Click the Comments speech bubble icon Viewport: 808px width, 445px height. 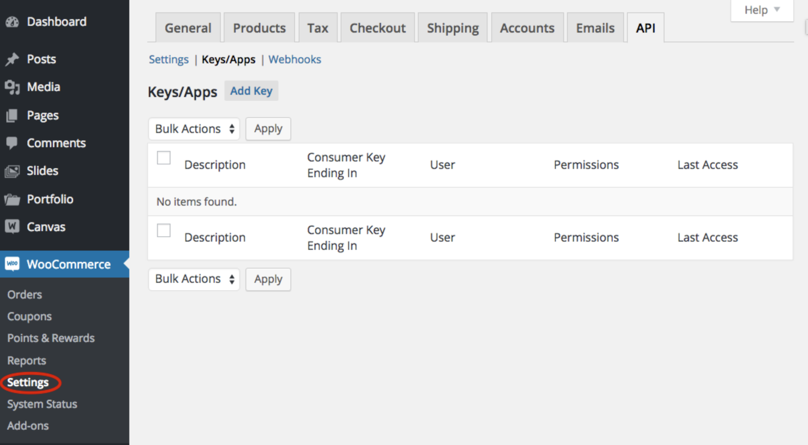pyautogui.click(x=12, y=143)
